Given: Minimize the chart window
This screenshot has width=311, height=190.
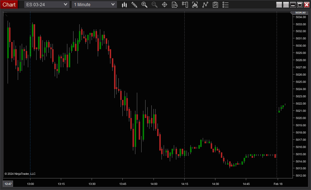Looking at the screenshot, I should coord(293,5).
